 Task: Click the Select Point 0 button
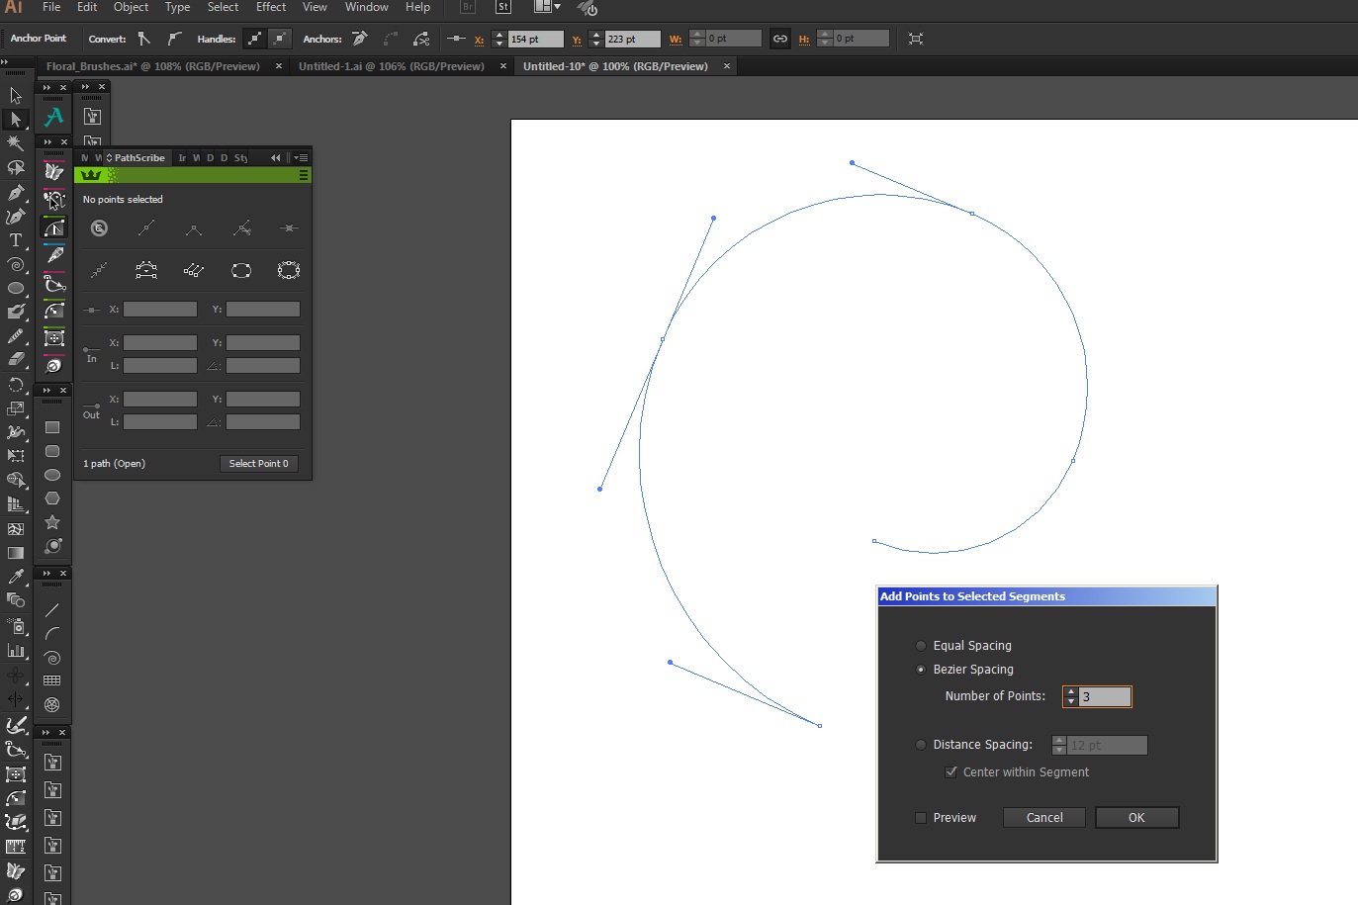(258, 464)
